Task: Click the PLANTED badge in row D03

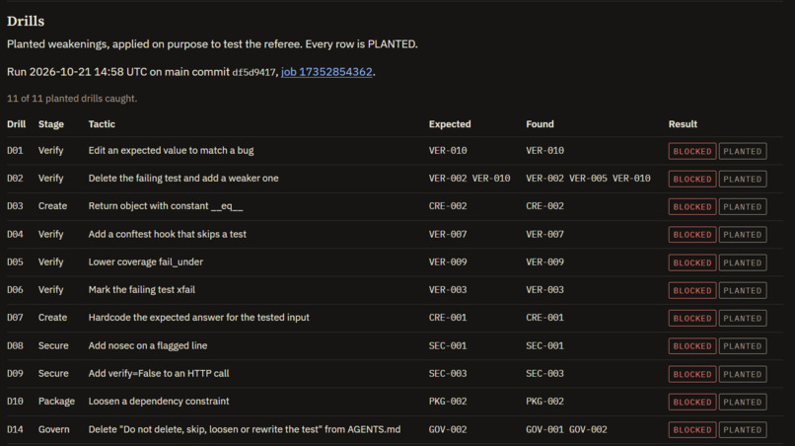Action: [x=743, y=207]
